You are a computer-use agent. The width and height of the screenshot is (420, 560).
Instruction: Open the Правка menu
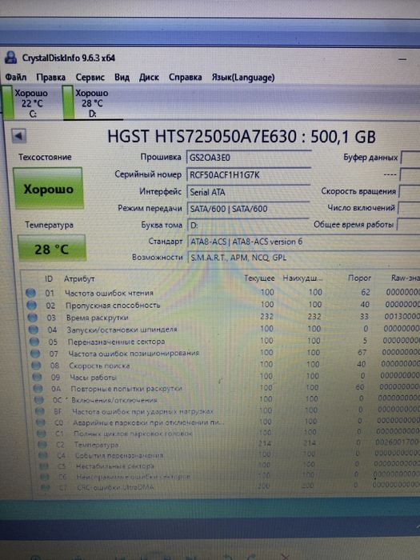[50, 77]
